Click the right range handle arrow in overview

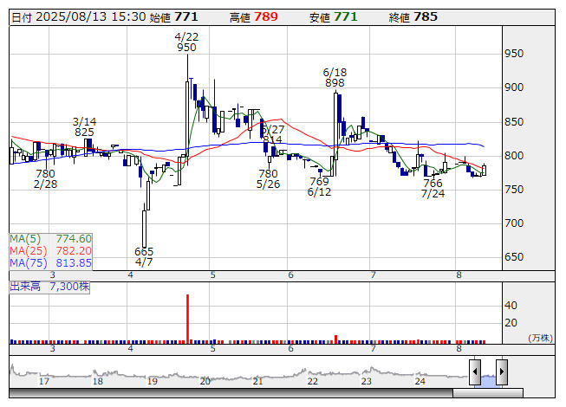coord(501,373)
